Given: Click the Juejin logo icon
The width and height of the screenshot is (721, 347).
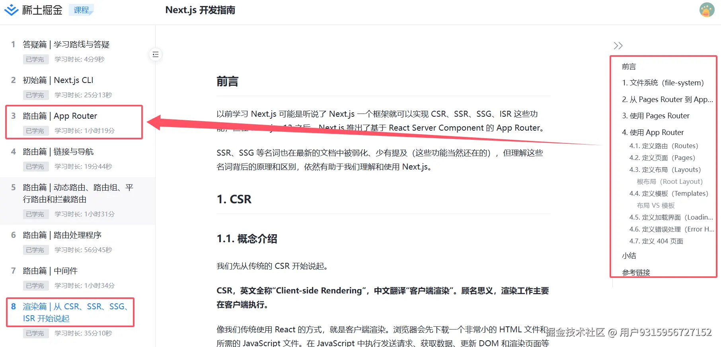Looking at the screenshot, I should tap(12, 10).
